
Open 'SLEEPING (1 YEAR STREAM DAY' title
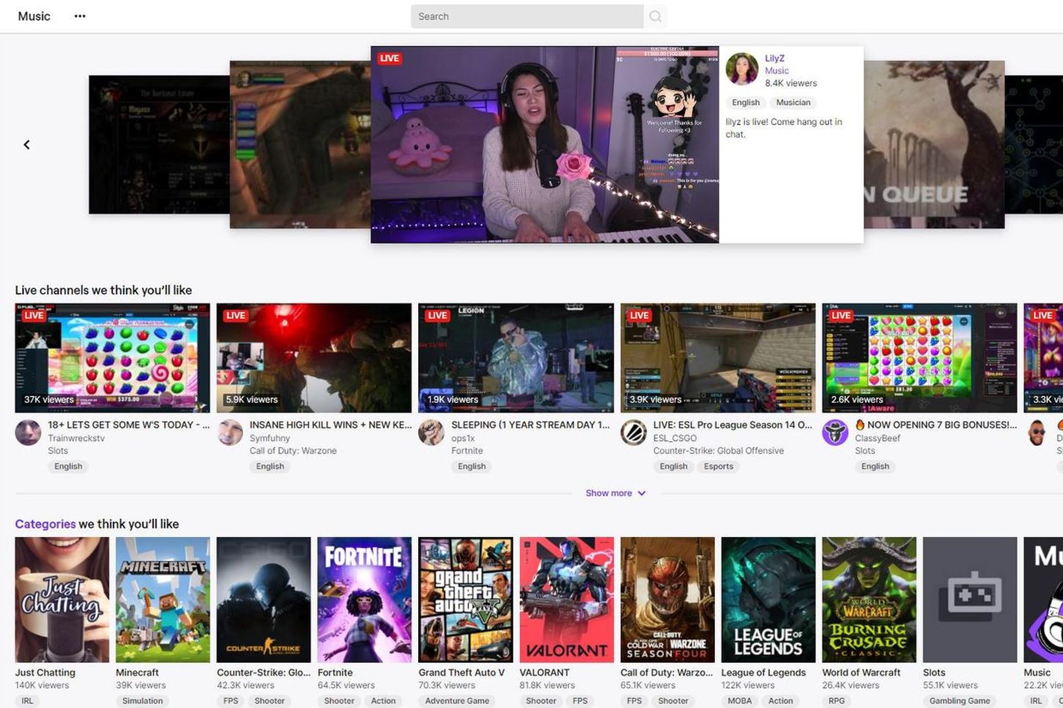[530, 425]
